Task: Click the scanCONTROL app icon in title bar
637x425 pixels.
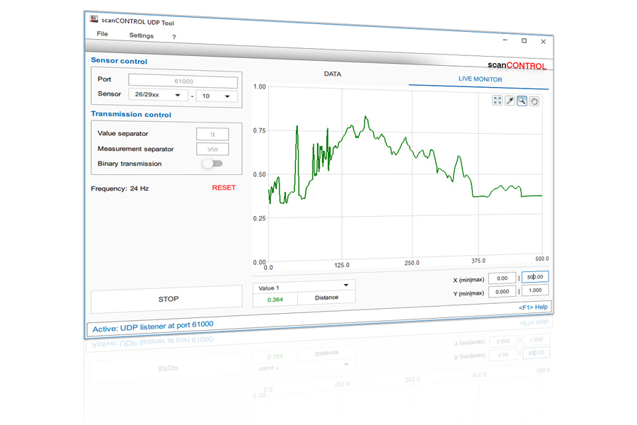Action: [94, 20]
